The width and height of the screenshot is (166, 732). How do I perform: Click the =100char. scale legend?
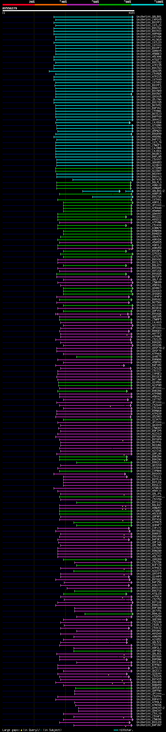pos(123,730)
